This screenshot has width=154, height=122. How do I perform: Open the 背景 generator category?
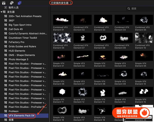(x=11, y=120)
